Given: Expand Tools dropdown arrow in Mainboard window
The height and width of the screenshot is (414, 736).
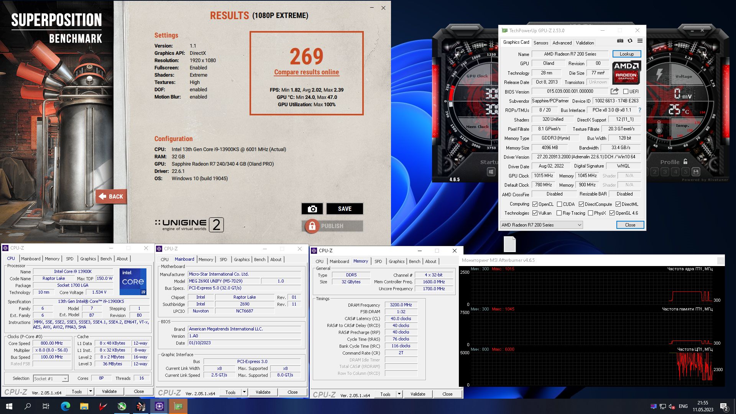Looking at the screenshot, I should (244, 392).
